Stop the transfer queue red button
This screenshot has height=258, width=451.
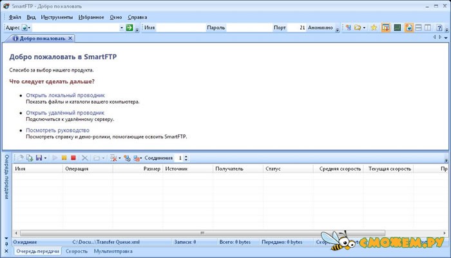pyautogui.click(x=73, y=158)
